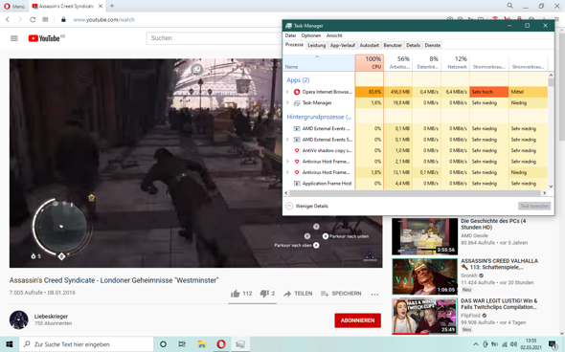Focus the YouTube Suchen search box

(215, 38)
